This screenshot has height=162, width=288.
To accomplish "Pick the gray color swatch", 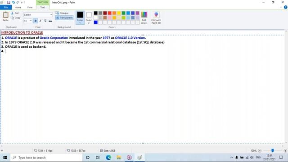I will (x=100, y=13).
